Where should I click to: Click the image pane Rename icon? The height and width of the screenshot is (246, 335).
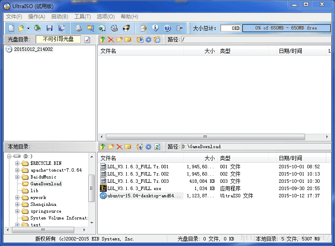[x=128, y=40]
